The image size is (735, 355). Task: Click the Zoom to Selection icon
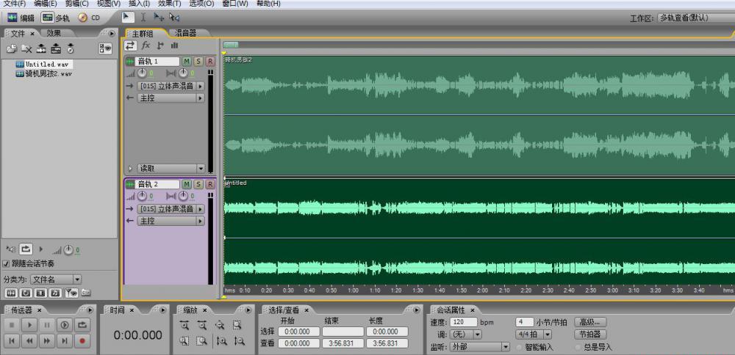tap(237, 325)
